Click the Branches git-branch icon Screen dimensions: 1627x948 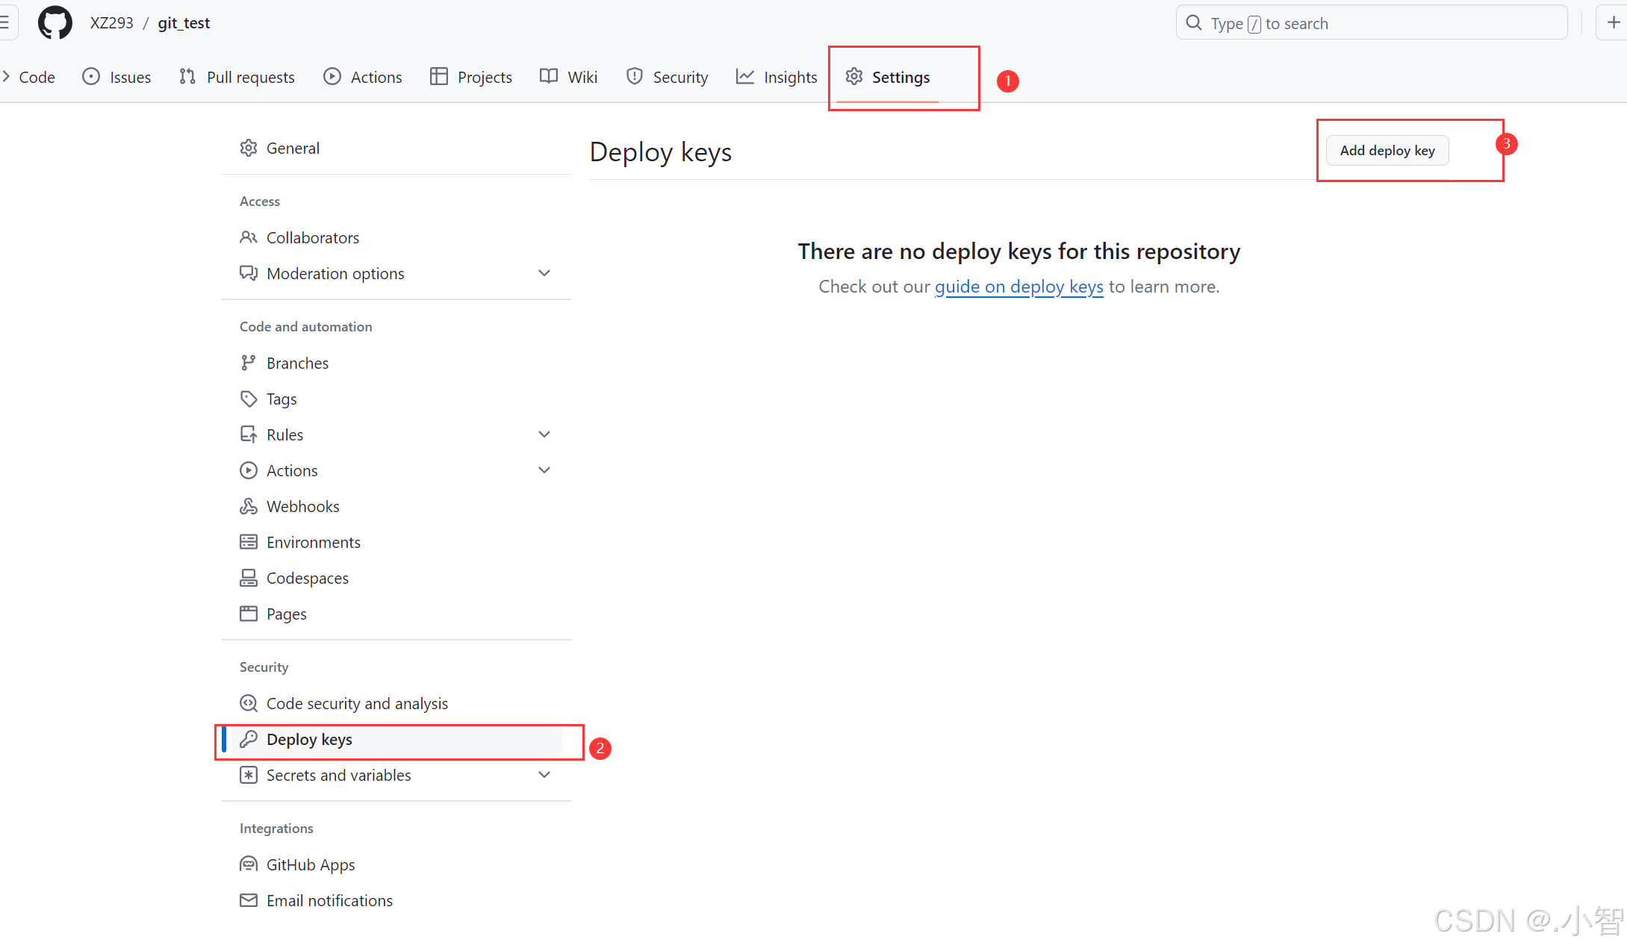pos(248,363)
